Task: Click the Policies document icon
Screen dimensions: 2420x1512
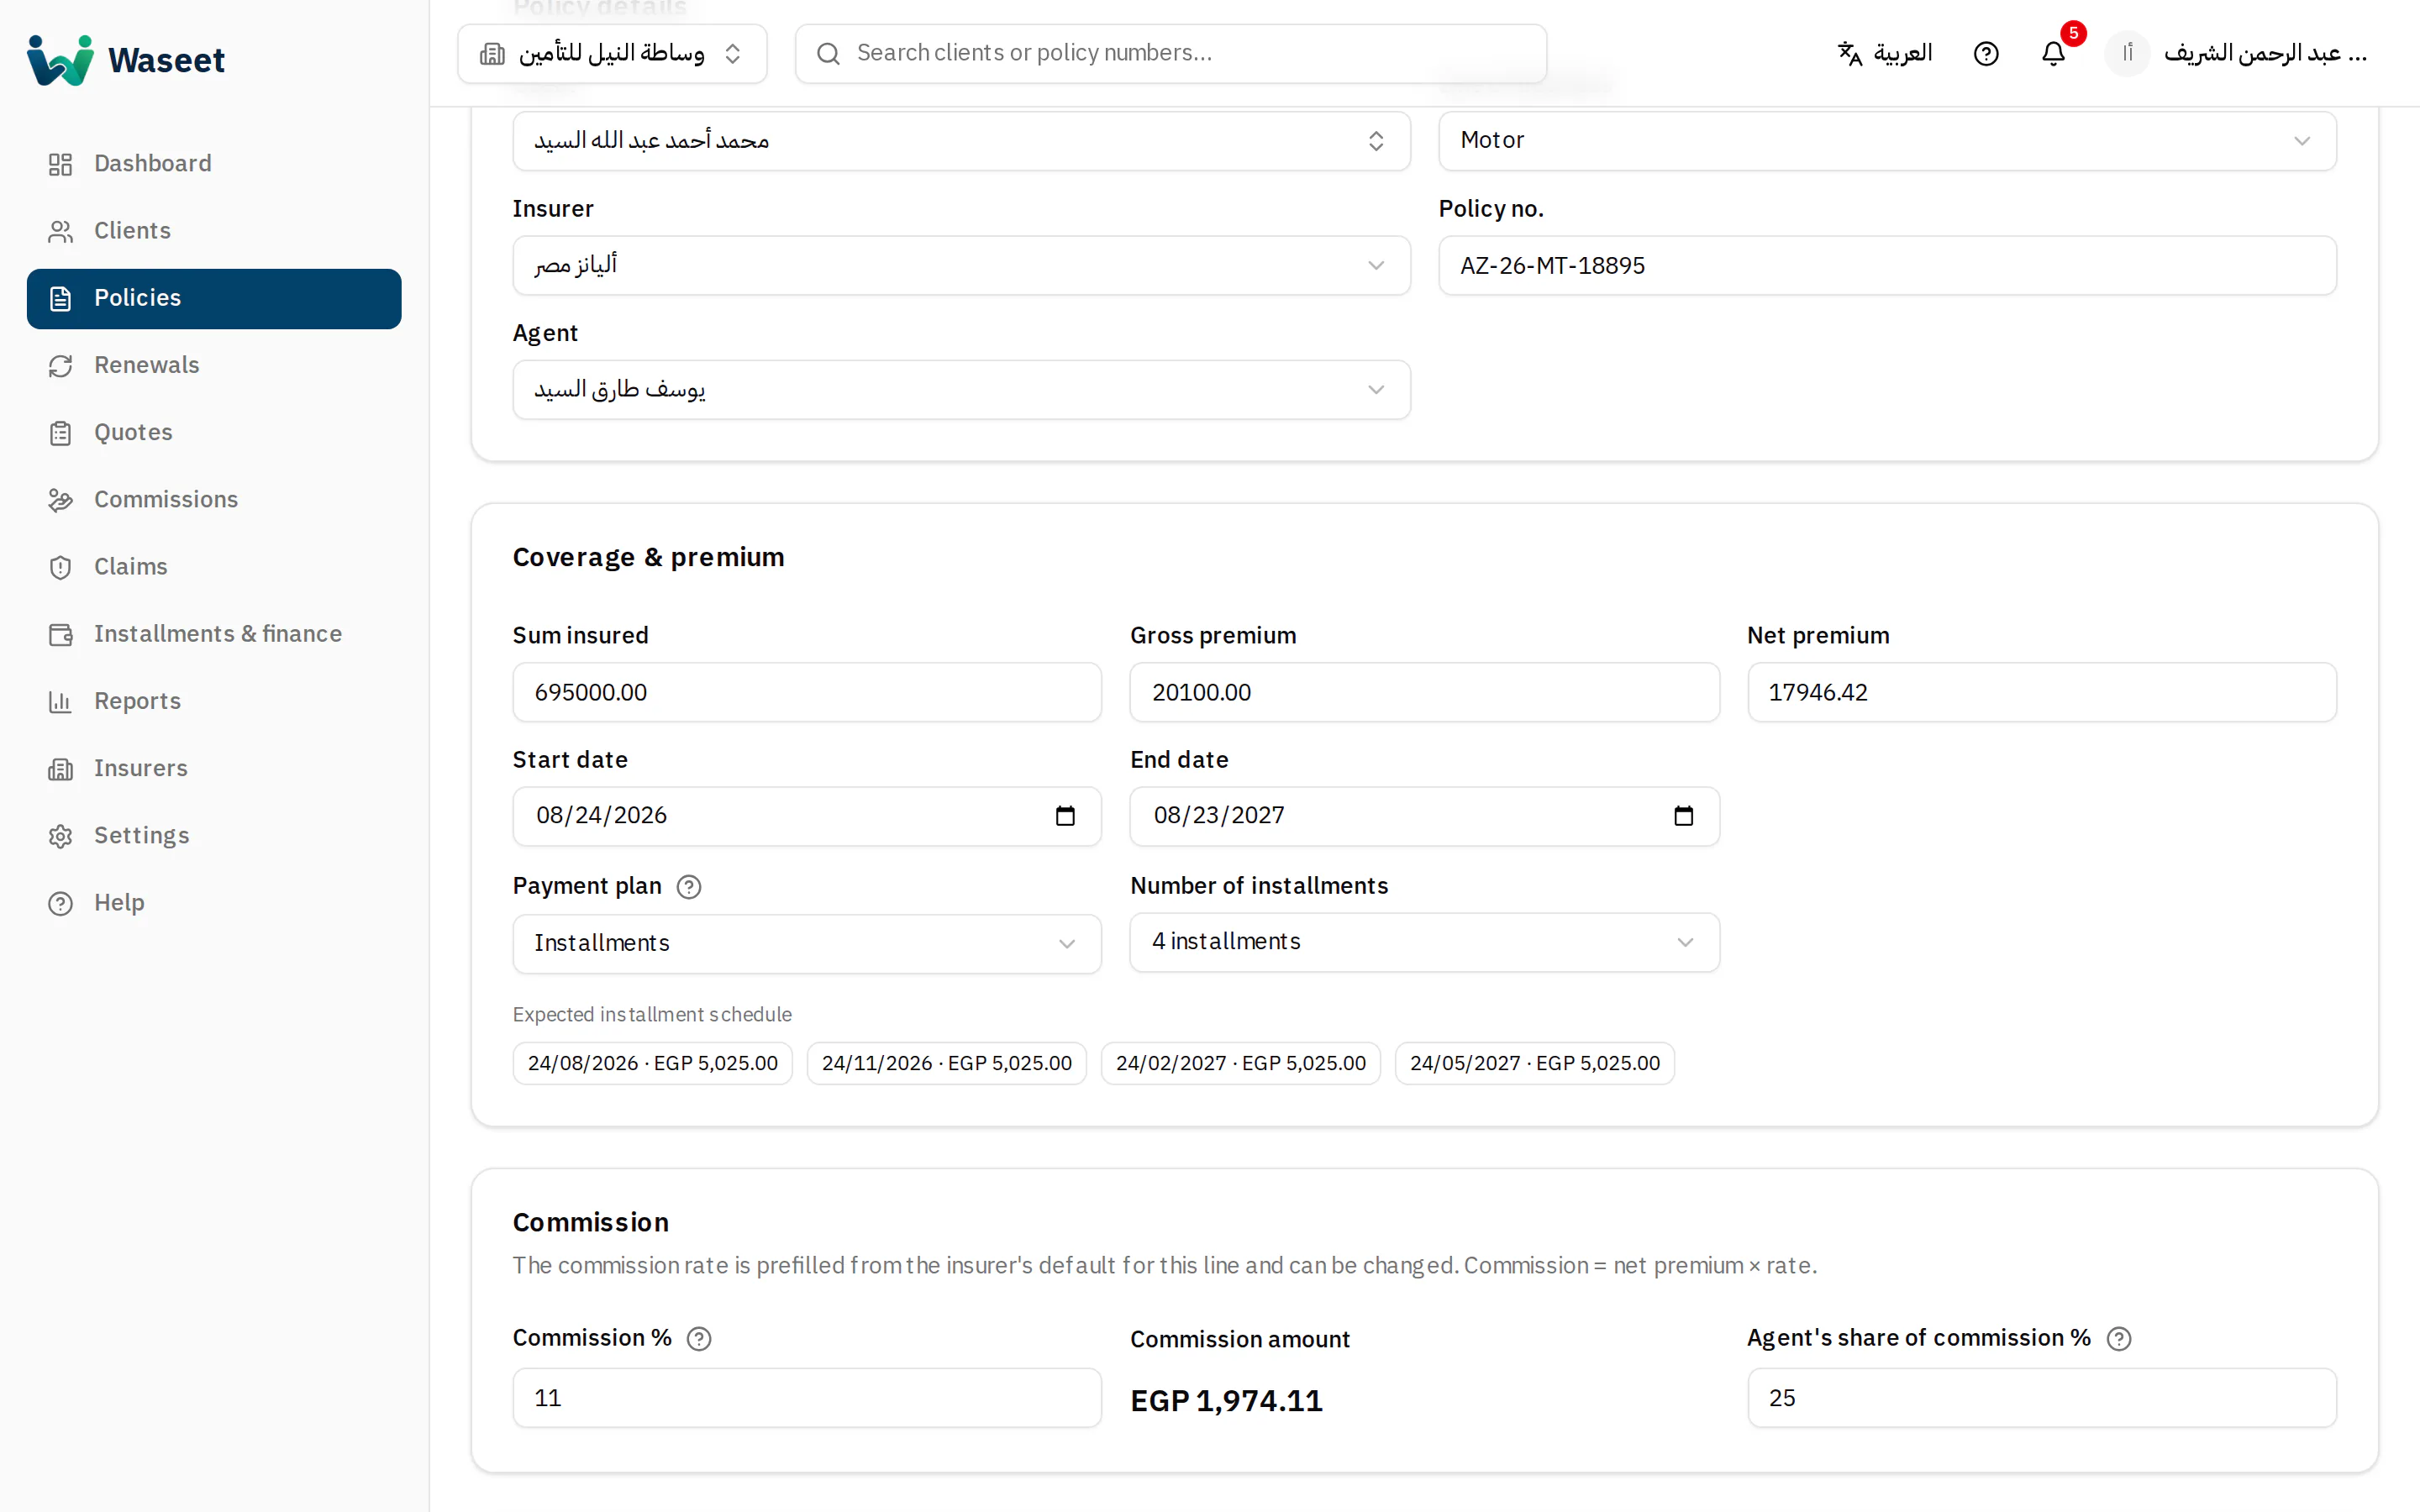Action: pos(61,298)
